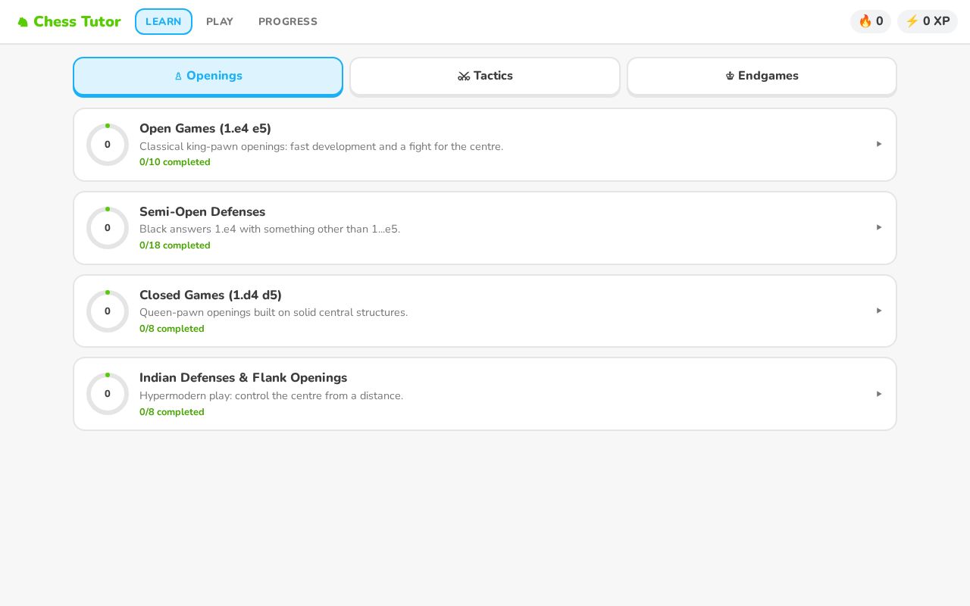Click the Indian Defenses progress ring
This screenshot has width=970, height=606.
pos(108,394)
